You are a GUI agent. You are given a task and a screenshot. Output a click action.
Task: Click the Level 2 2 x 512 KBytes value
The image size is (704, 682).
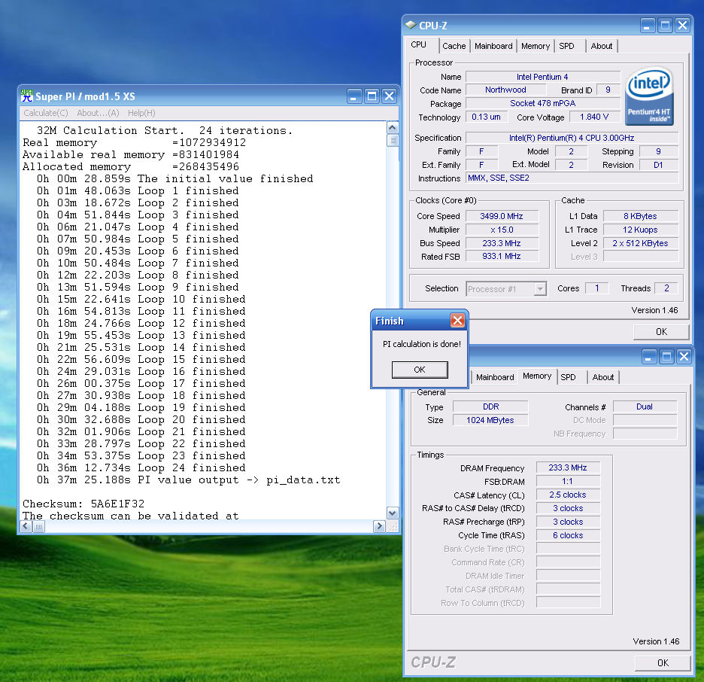click(x=640, y=243)
